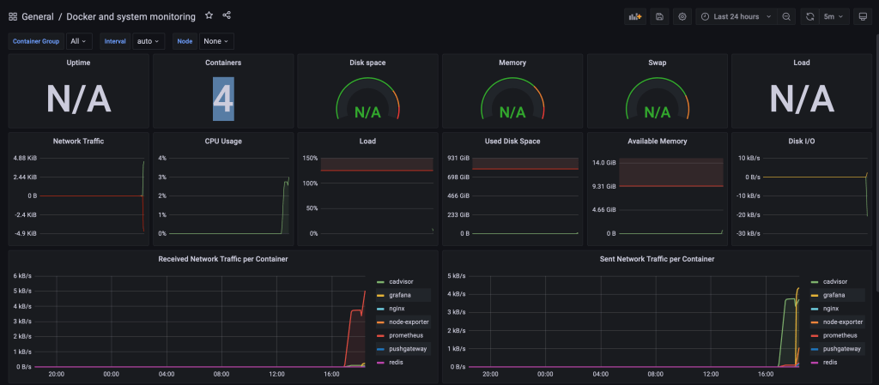Open the Container Group dropdown
The image size is (879, 385).
click(x=79, y=41)
